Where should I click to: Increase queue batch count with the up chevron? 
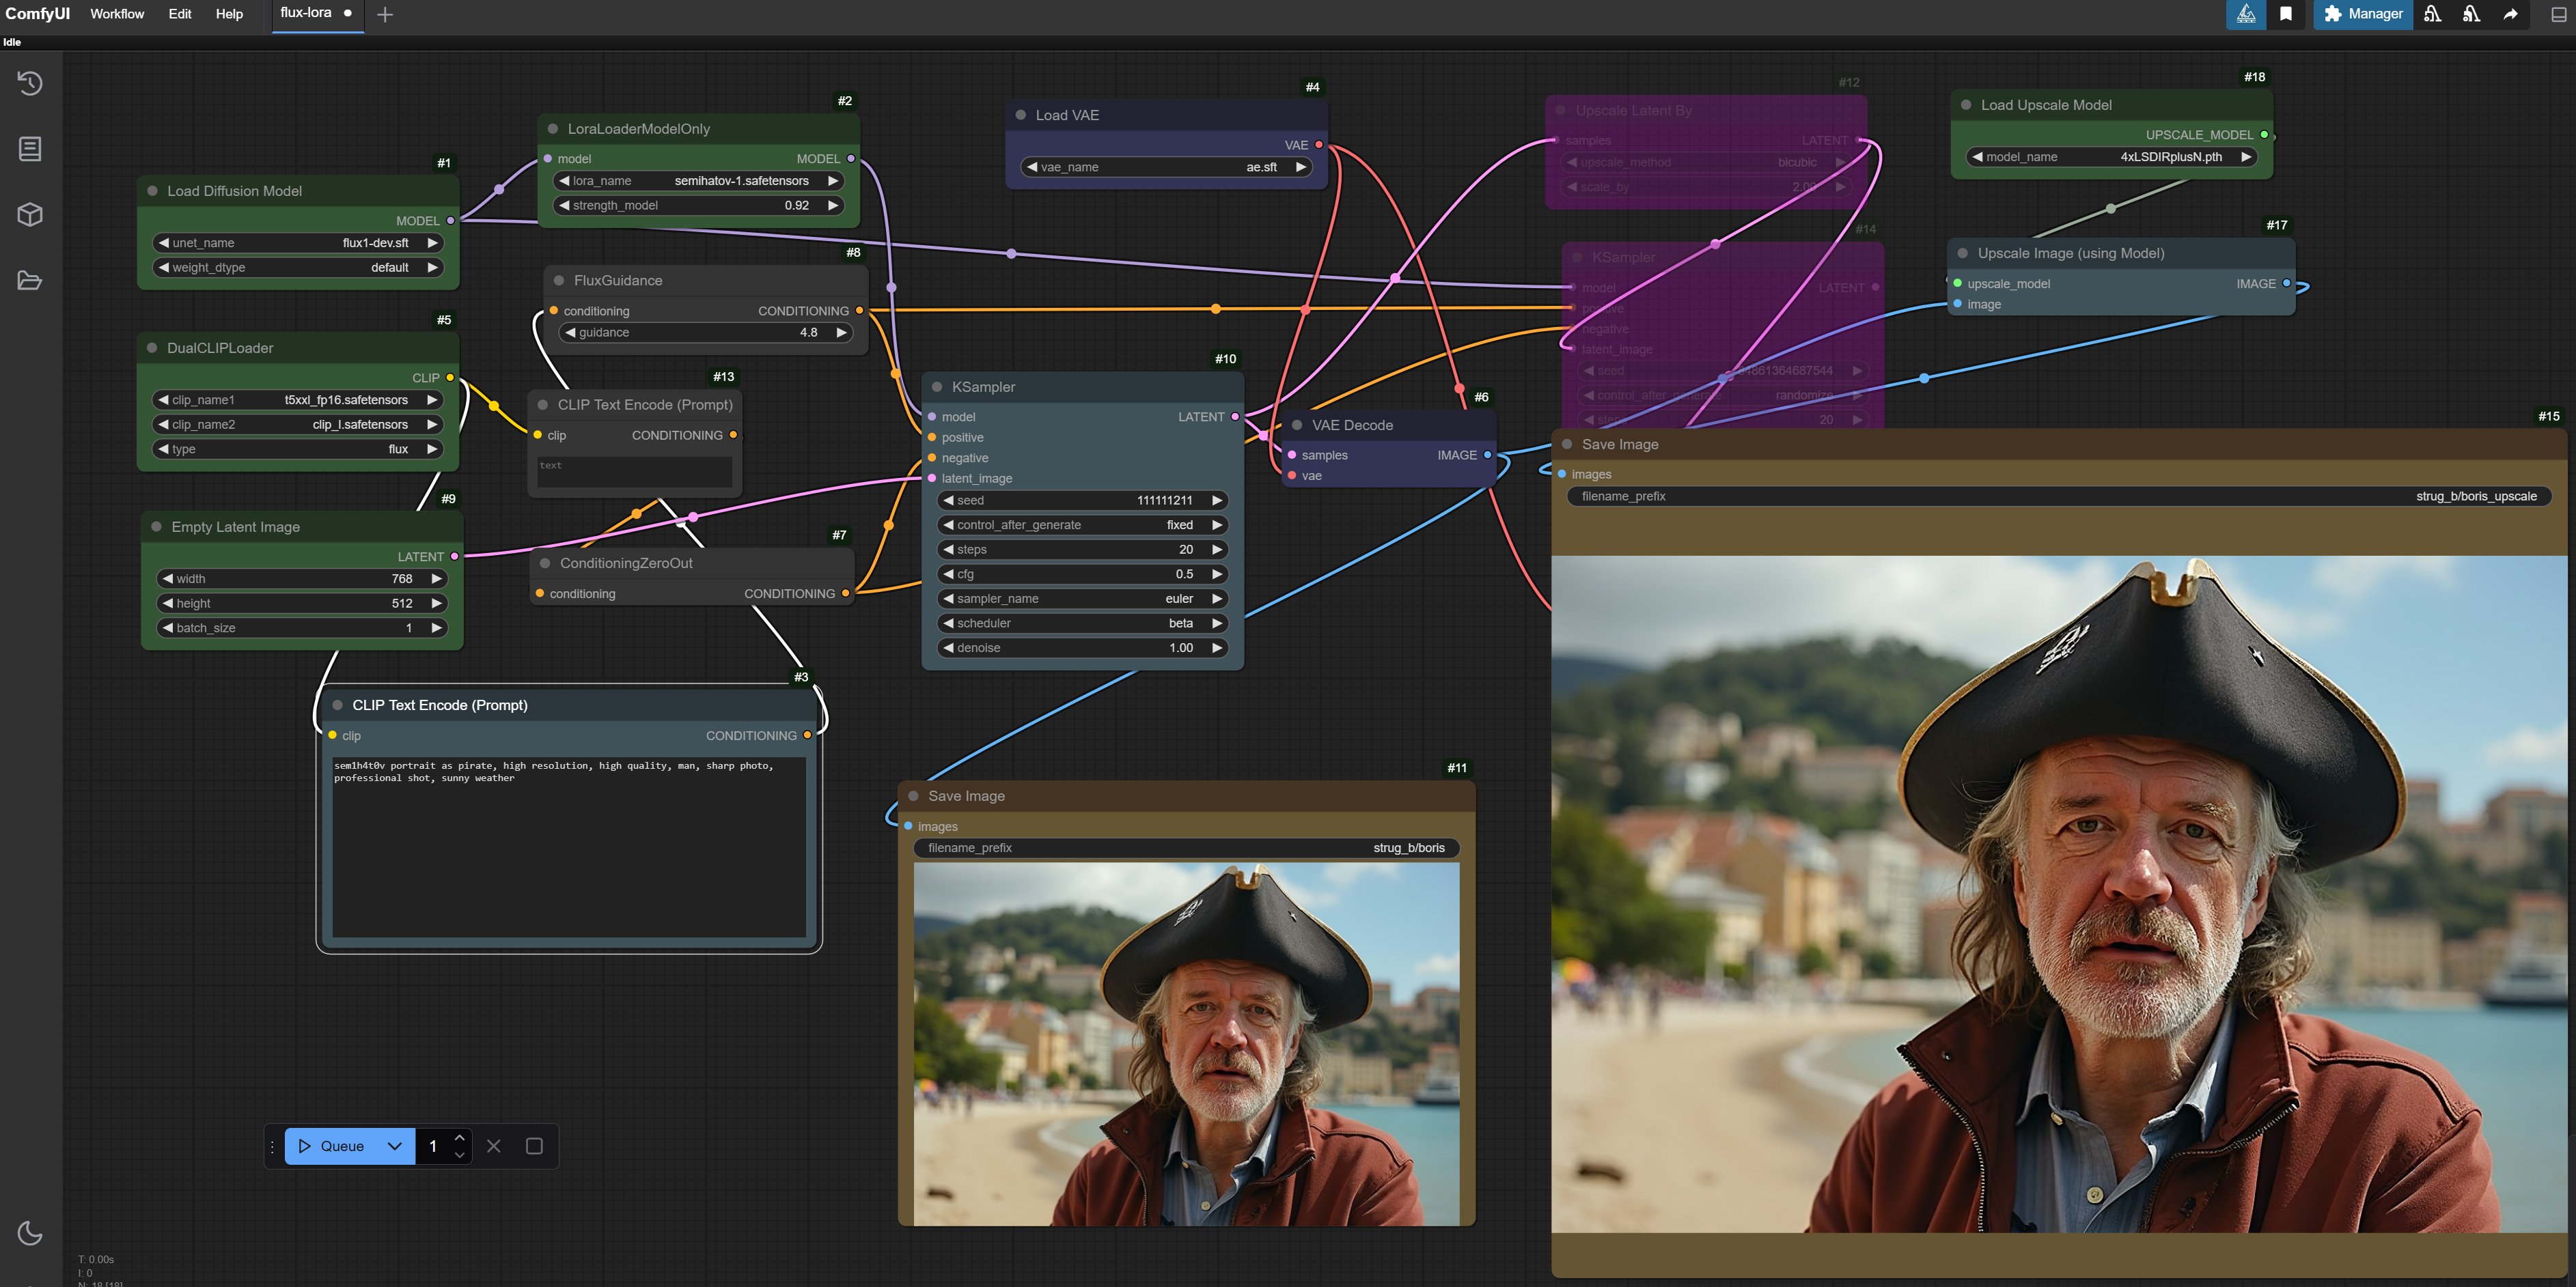tap(460, 1138)
